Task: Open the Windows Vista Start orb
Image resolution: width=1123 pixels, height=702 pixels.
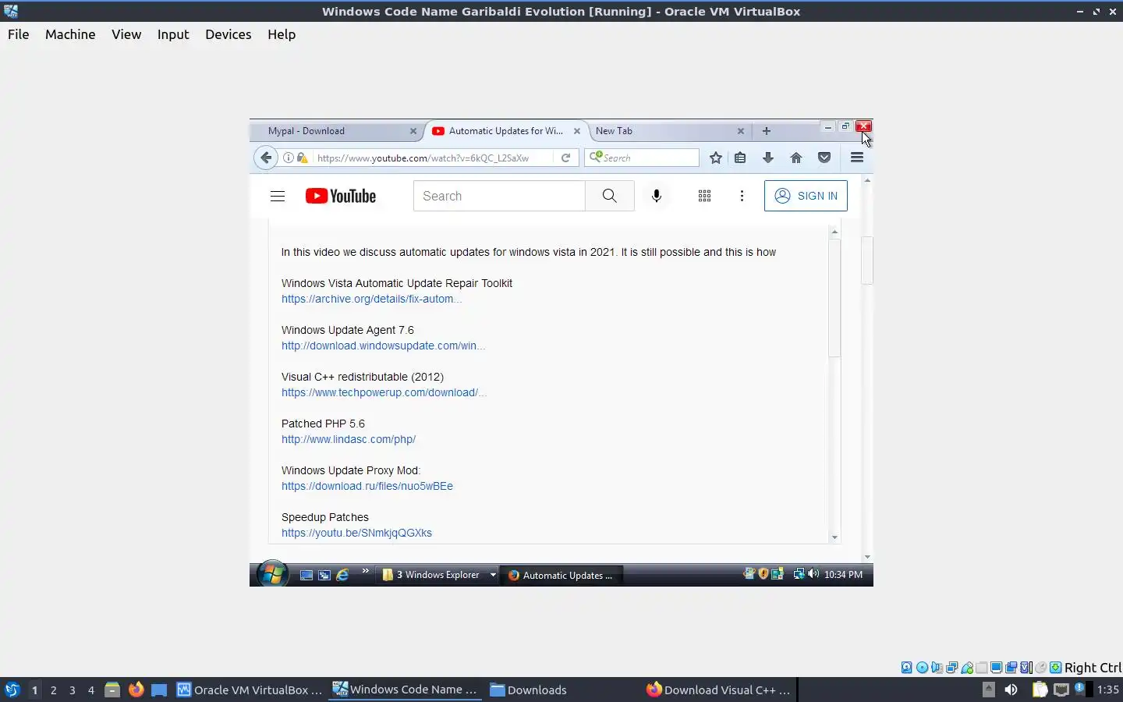Action: click(272, 575)
